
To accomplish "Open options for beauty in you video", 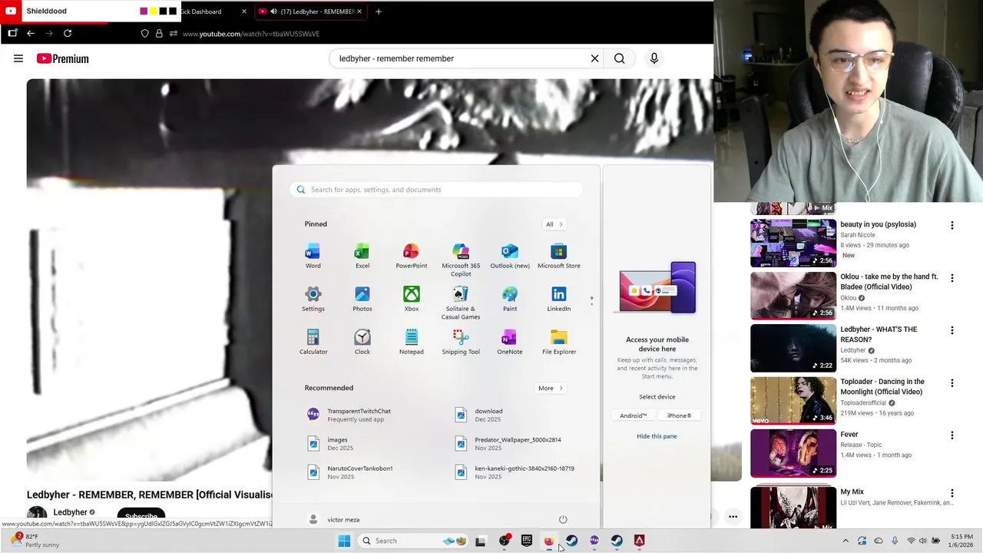I will point(952,226).
